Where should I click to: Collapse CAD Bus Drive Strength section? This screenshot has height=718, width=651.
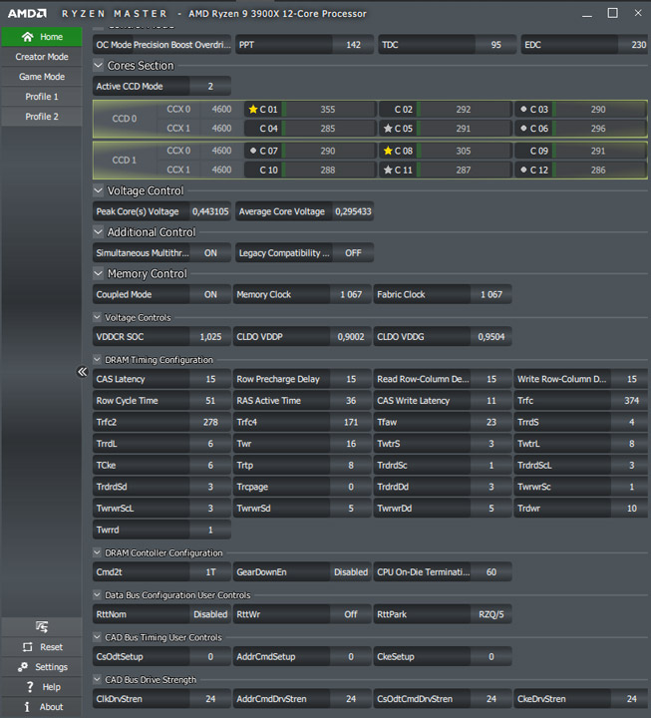pyautogui.click(x=97, y=679)
